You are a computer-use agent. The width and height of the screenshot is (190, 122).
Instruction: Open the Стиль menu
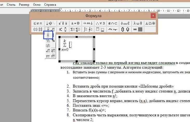click(11, 5)
